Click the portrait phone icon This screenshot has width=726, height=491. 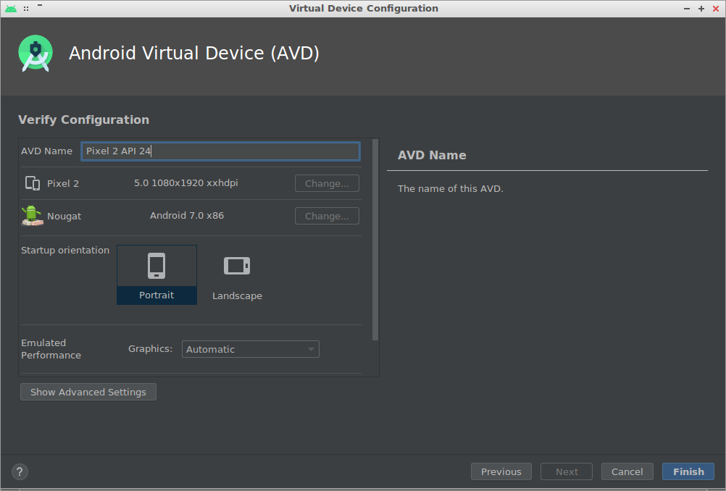pos(157,266)
